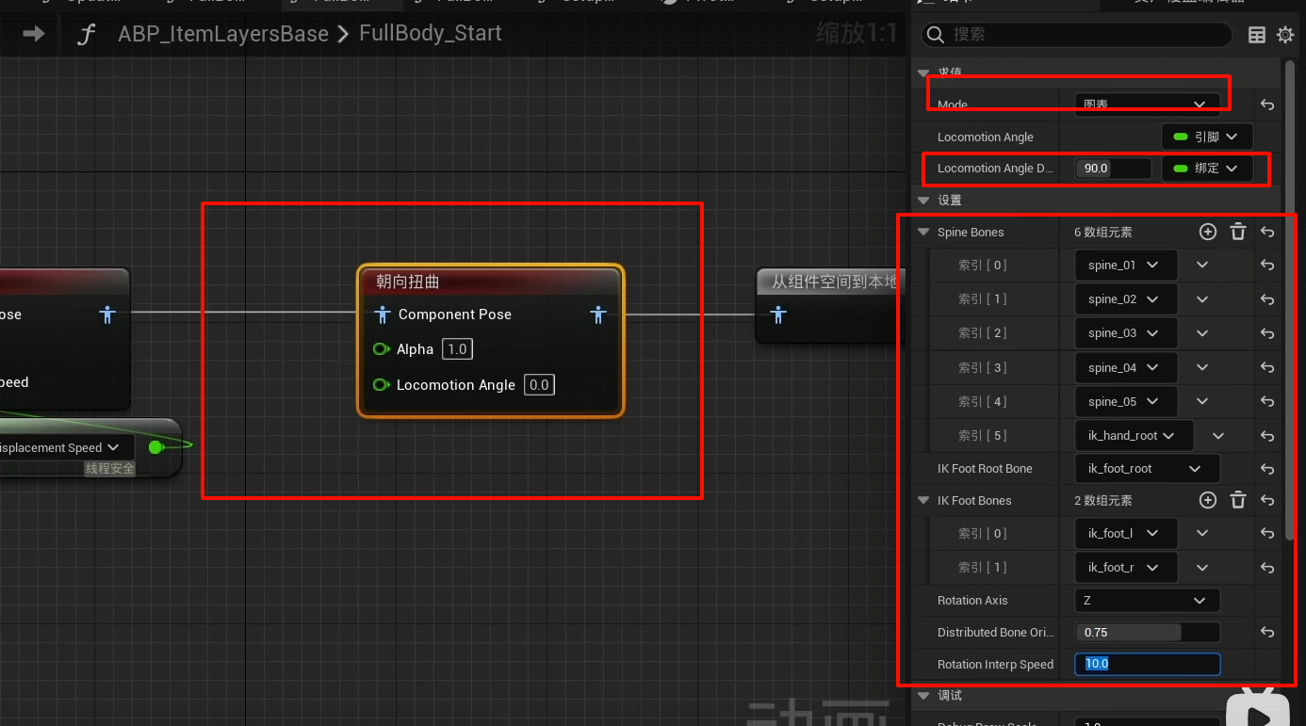Open the details panel settings gear

[x=1285, y=35]
